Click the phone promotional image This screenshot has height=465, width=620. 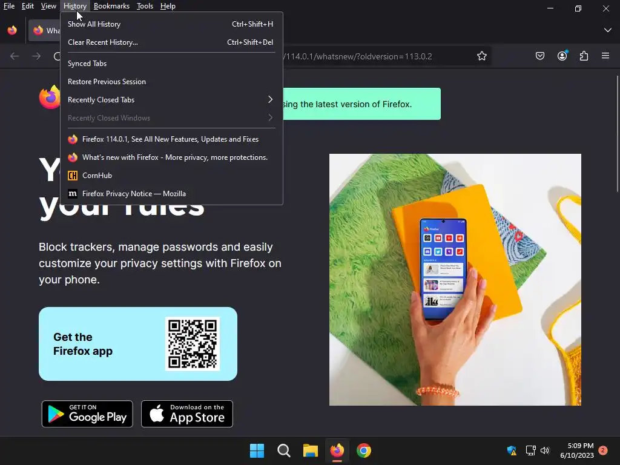click(x=455, y=280)
